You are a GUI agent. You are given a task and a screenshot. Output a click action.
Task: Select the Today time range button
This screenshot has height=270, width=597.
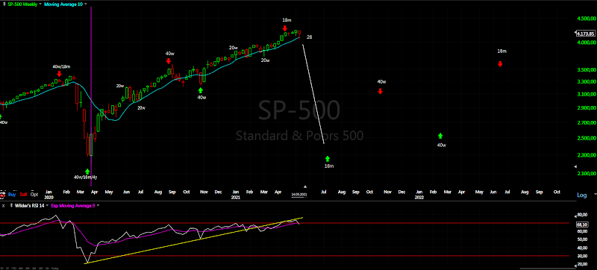click(x=55, y=268)
